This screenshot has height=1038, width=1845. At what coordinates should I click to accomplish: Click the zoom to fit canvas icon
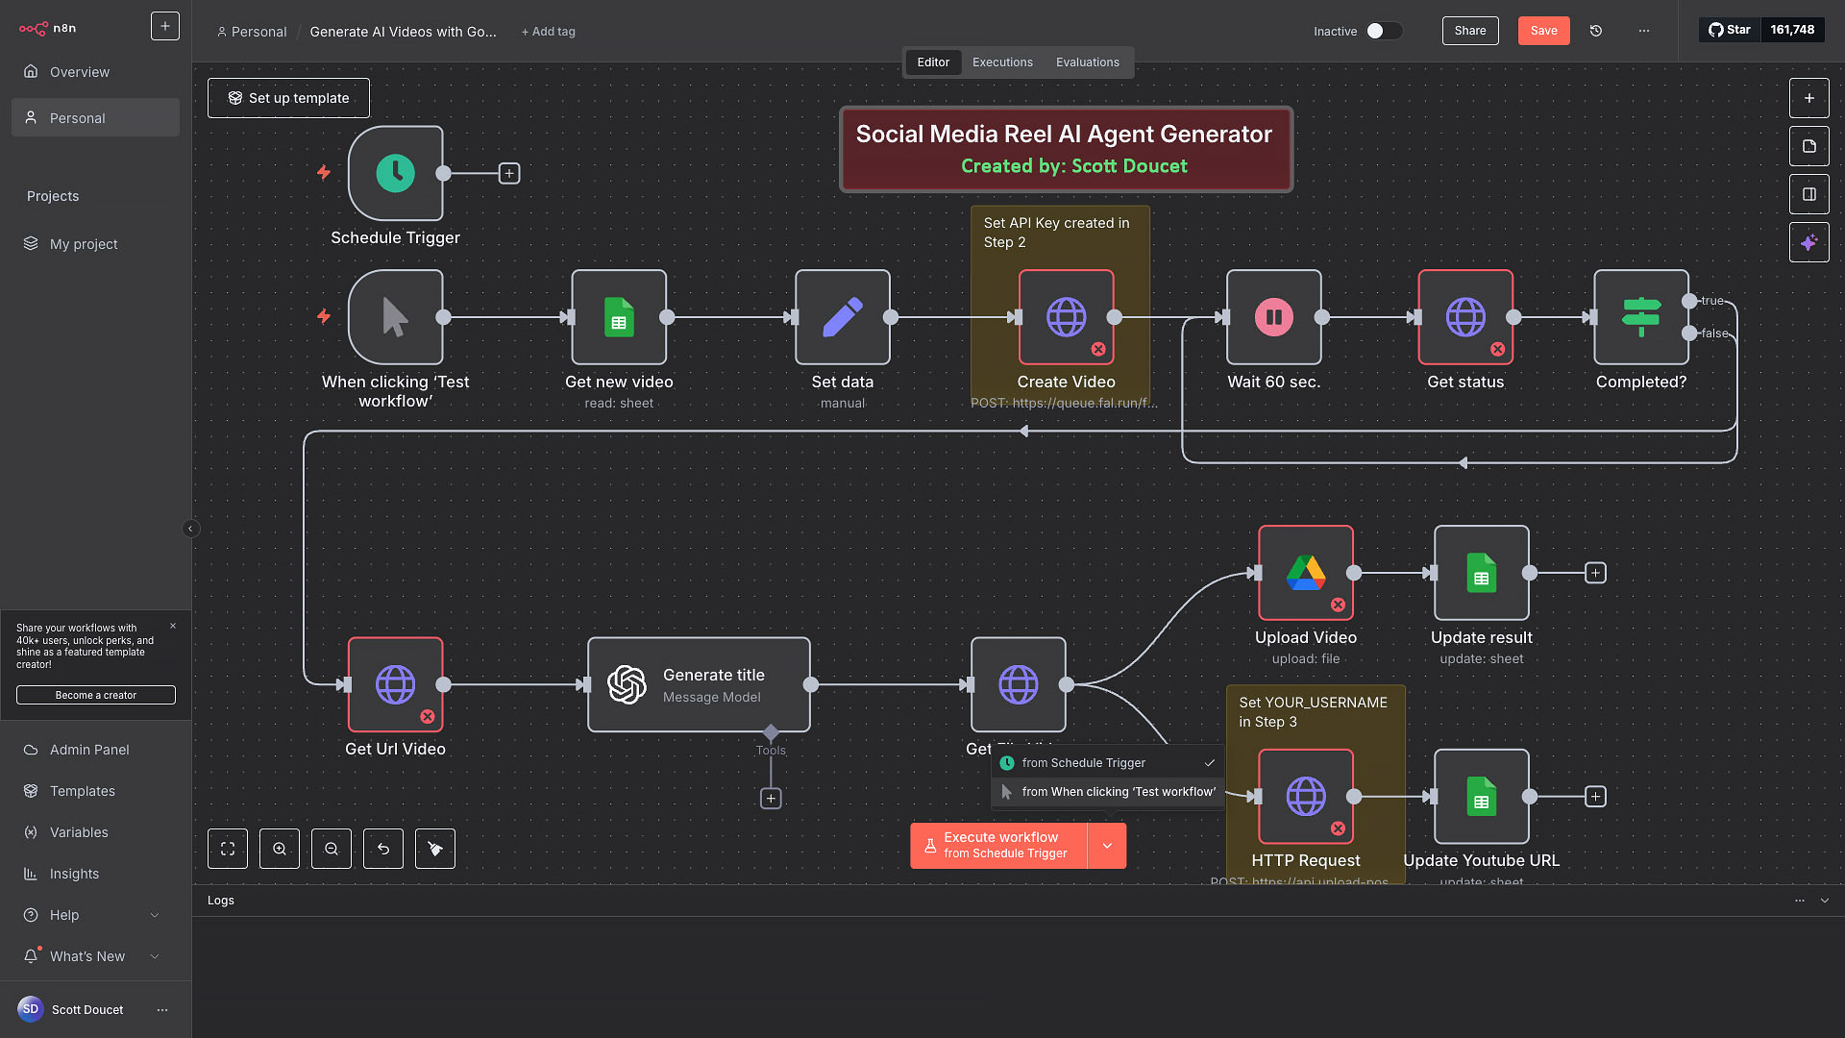(x=228, y=849)
